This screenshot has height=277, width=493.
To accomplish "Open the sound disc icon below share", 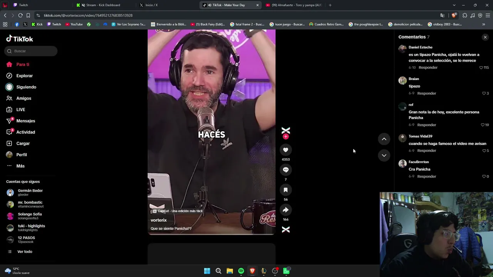I will tap(285, 229).
